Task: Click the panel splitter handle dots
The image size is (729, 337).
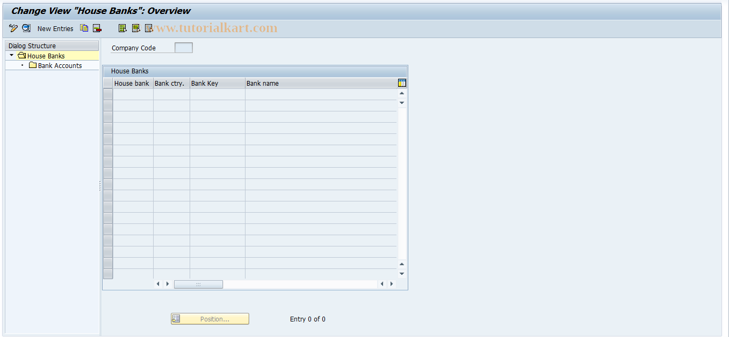Action: pyautogui.click(x=100, y=186)
